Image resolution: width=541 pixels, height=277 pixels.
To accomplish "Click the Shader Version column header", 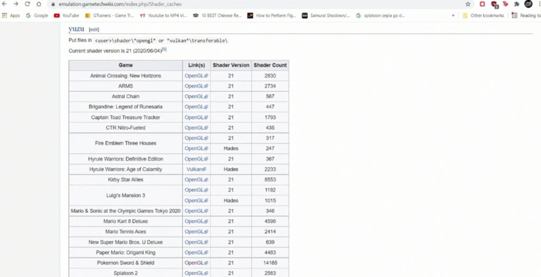I will [x=231, y=65].
